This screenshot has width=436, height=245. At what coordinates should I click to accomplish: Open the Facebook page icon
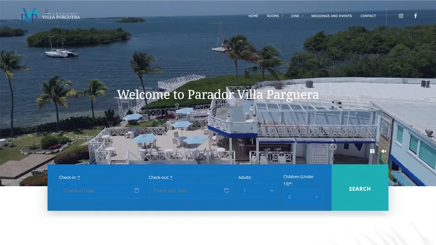[416, 16]
